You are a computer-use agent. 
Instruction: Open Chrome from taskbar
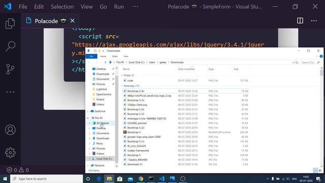[x=141, y=178]
